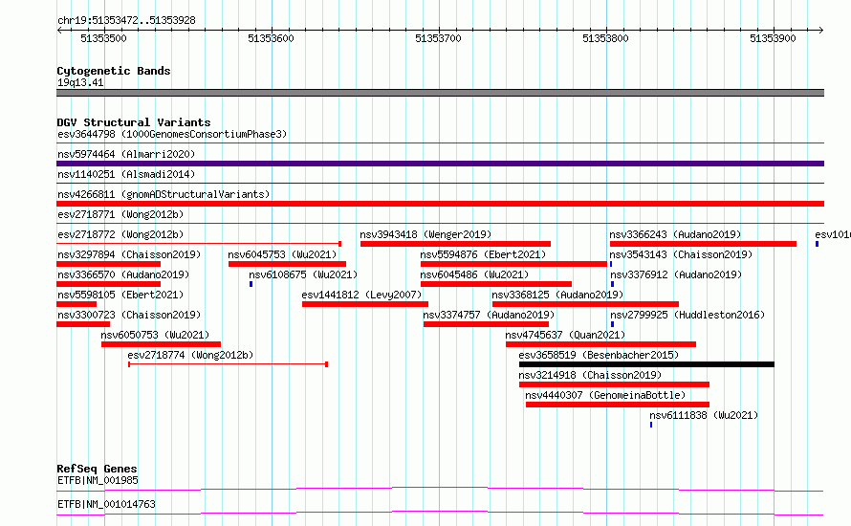Click nsv3214918 Chaisson2019 label
The width and height of the screenshot is (851, 526).
coord(591,375)
